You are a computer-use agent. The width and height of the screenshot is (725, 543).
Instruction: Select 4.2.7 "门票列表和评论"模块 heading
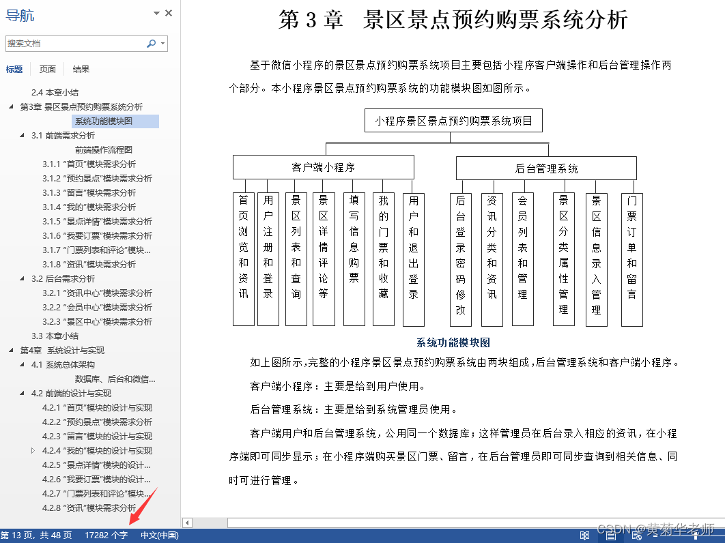[97, 494]
